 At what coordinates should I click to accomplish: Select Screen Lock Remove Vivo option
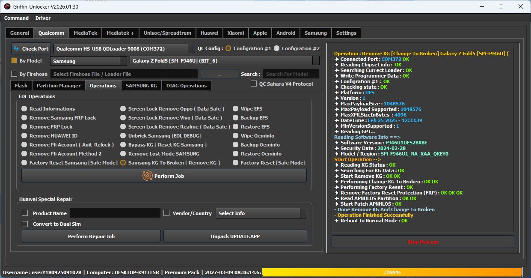tap(123, 118)
